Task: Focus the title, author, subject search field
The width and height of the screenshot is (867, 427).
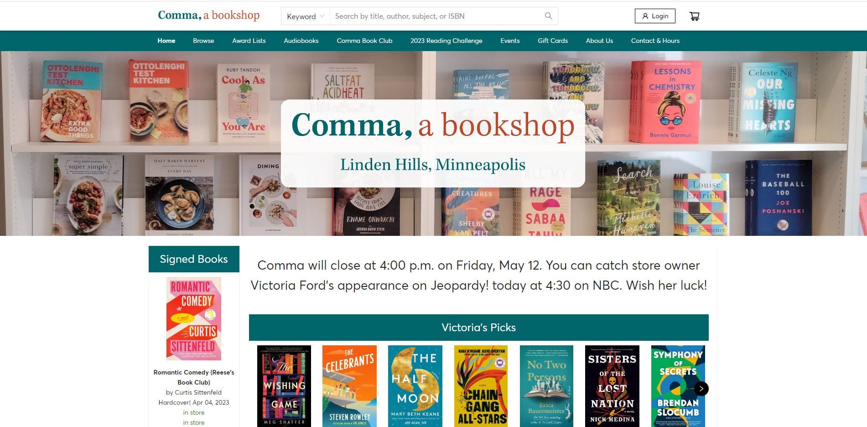Action: click(437, 16)
